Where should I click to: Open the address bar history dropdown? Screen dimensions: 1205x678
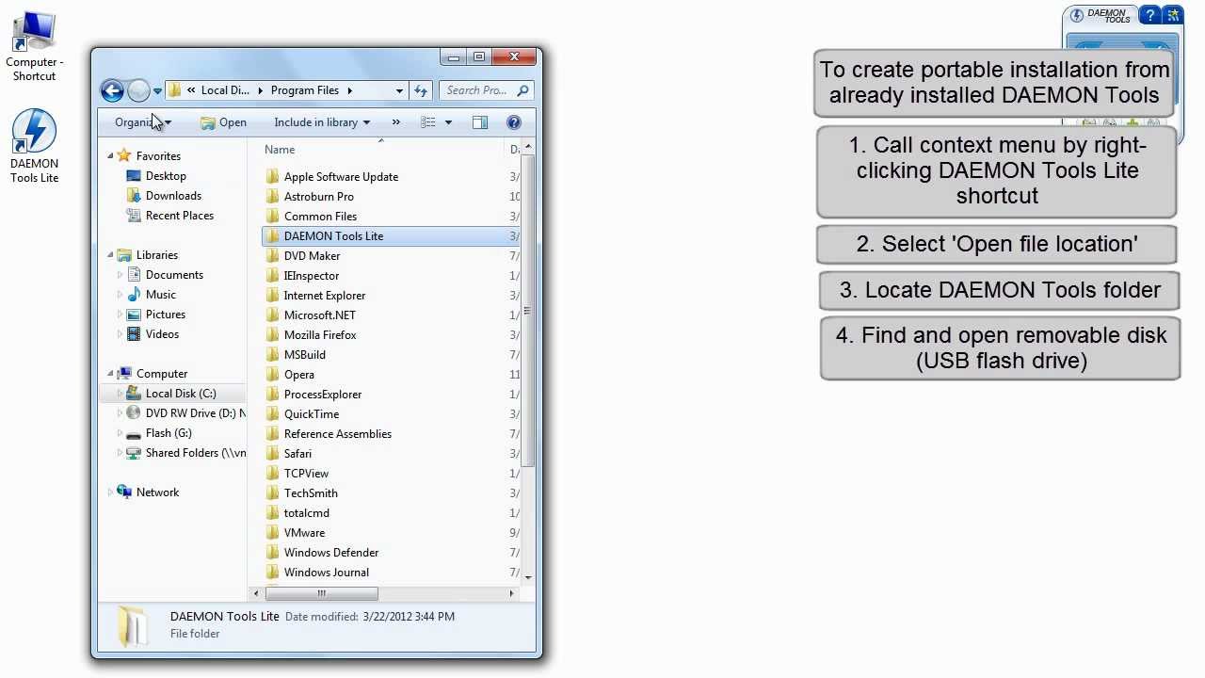point(399,90)
